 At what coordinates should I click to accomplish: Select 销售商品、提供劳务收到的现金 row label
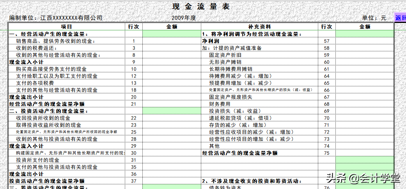click(x=55, y=41)
